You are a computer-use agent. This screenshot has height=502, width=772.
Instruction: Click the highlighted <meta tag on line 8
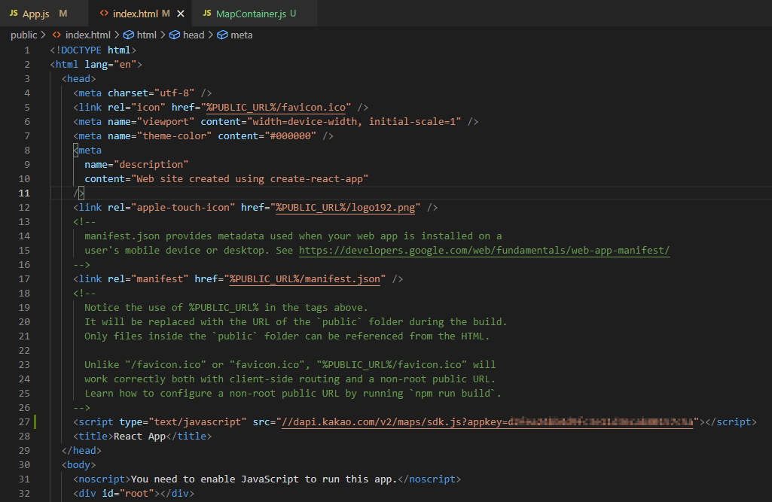point(87,150)
